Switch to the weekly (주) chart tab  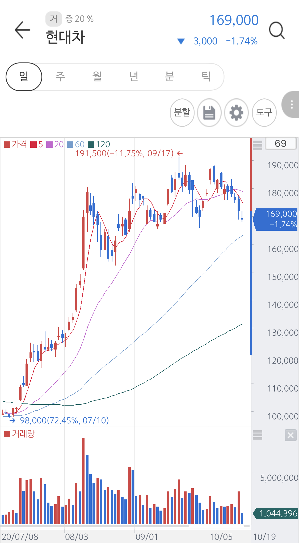60,77
